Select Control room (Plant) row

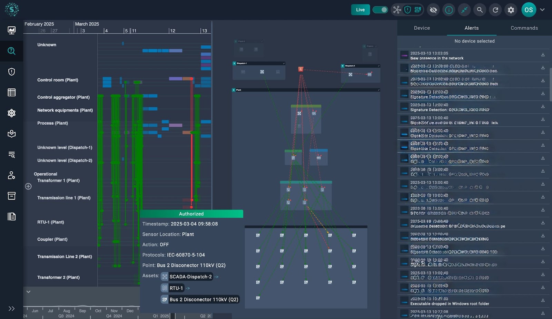pos(58,80)
